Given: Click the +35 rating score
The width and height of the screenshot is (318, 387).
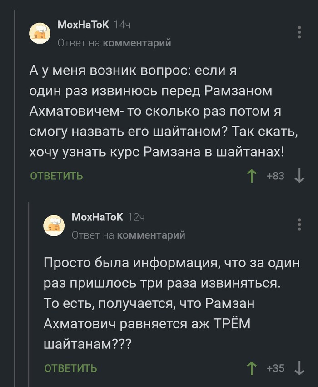Looking at the screenshot, I should [x=276, y=368].
